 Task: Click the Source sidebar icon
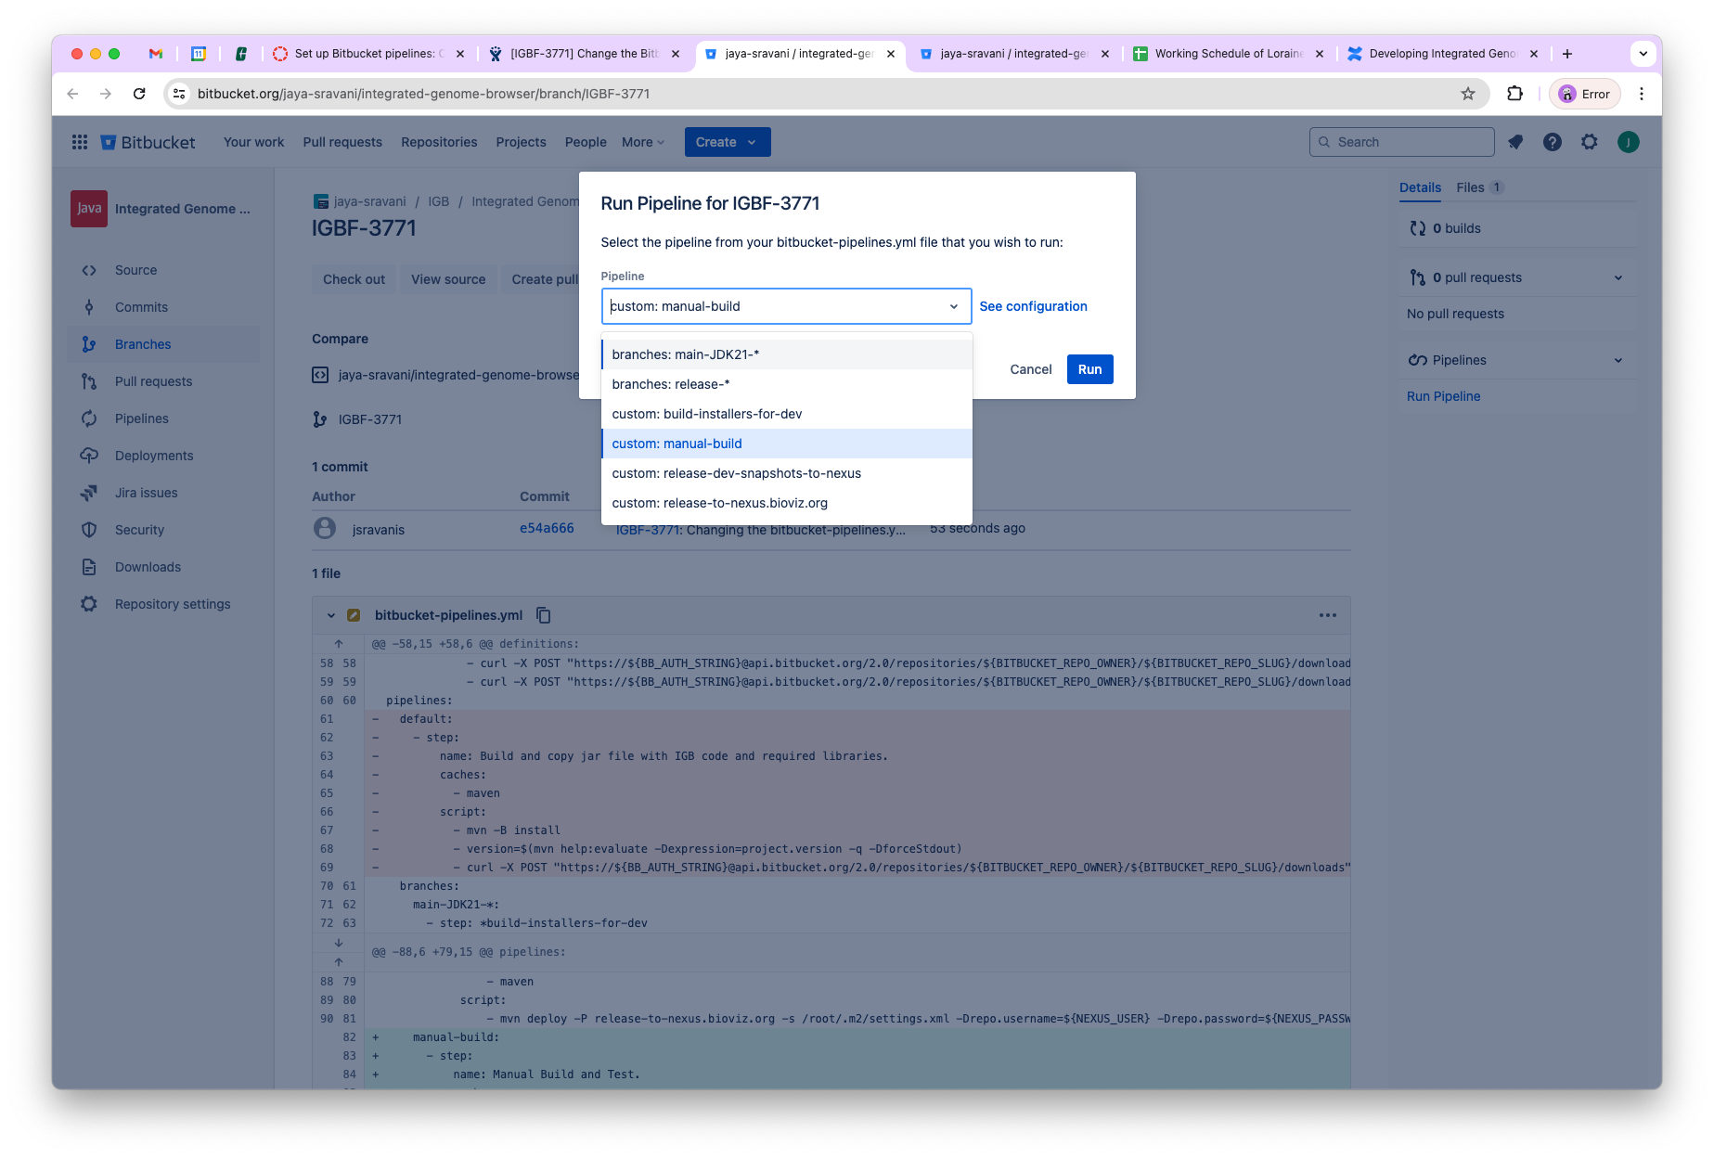coord(89,270)
